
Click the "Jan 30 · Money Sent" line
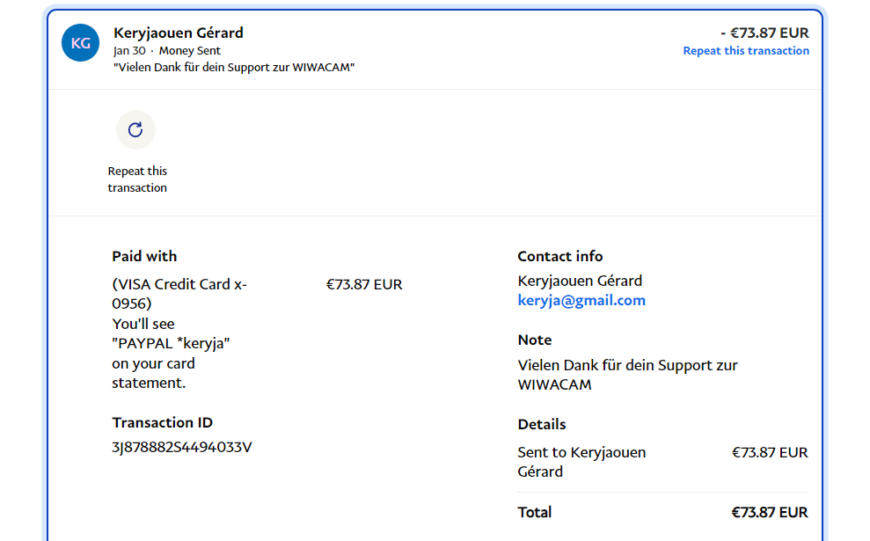tap(167, 51)
